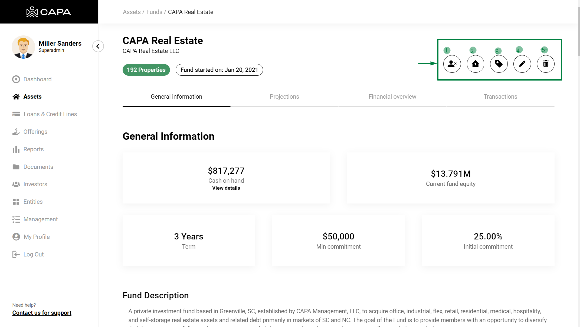580x327 pixels.
Task: Open the Transactions tab
Action: click(x=500, y=96)
